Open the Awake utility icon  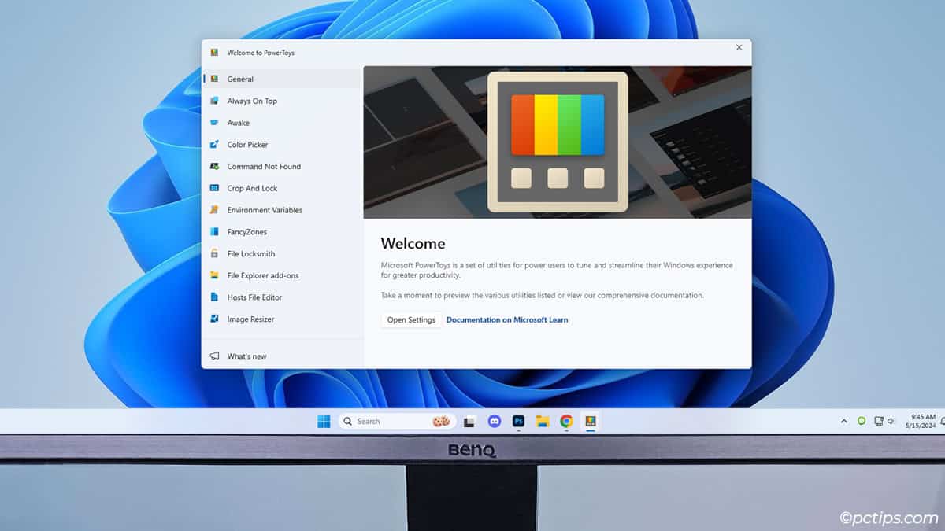coord(214,123)
